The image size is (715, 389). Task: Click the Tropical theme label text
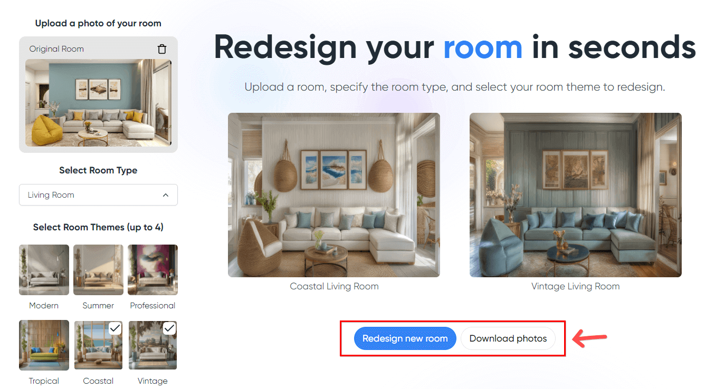tap(44, 381)
